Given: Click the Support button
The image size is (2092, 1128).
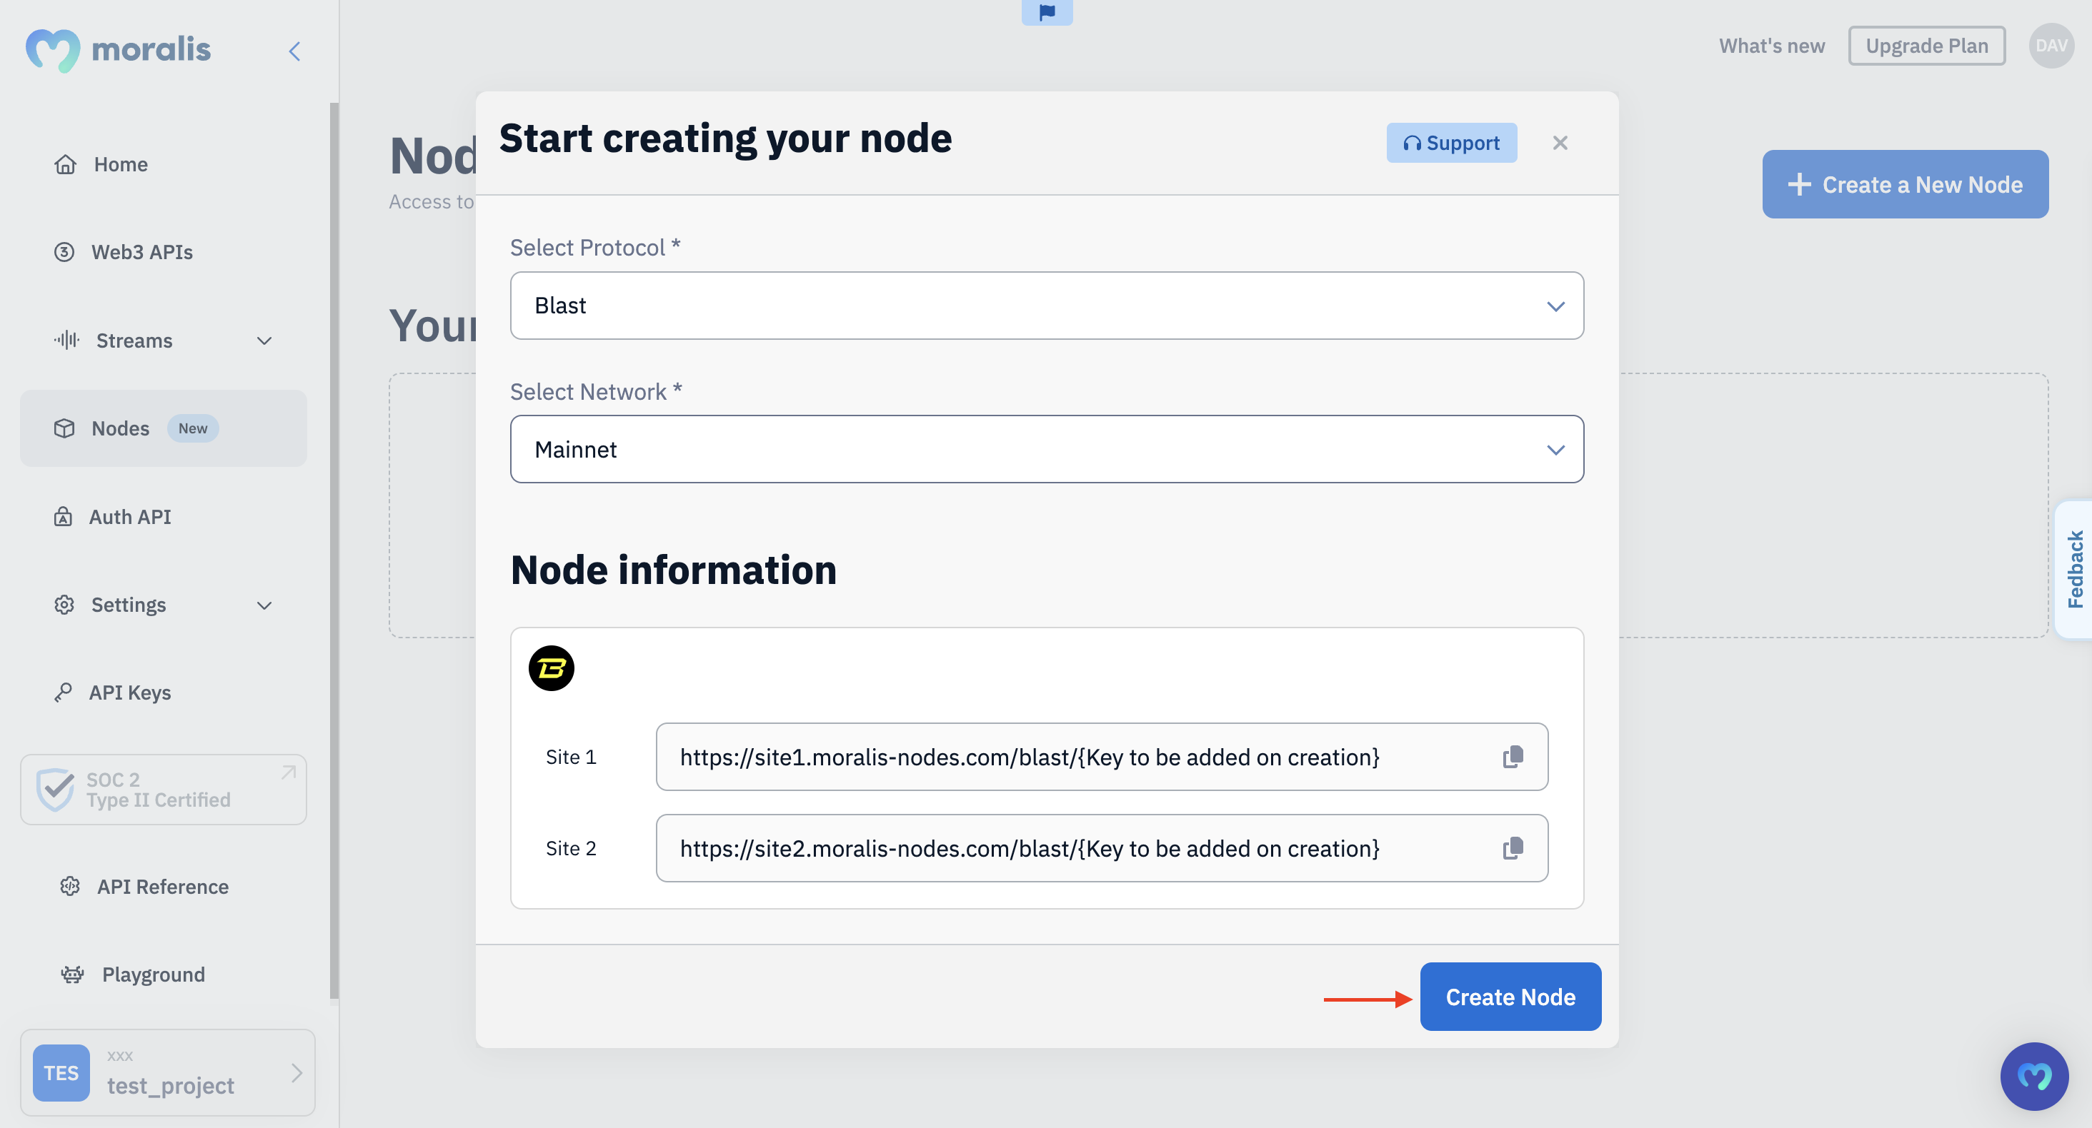Looking at the screenshot, I should coord(1451,141).
